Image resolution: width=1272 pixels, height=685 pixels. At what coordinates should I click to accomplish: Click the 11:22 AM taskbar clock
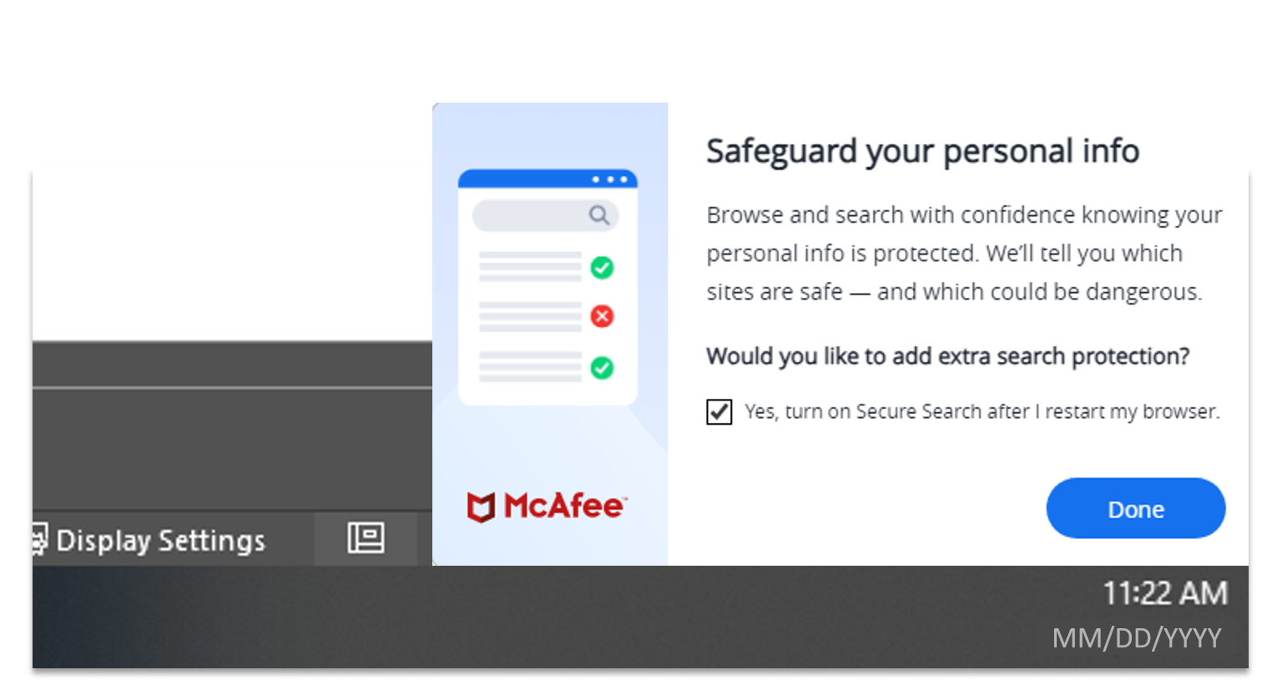tap(1165, 593)
